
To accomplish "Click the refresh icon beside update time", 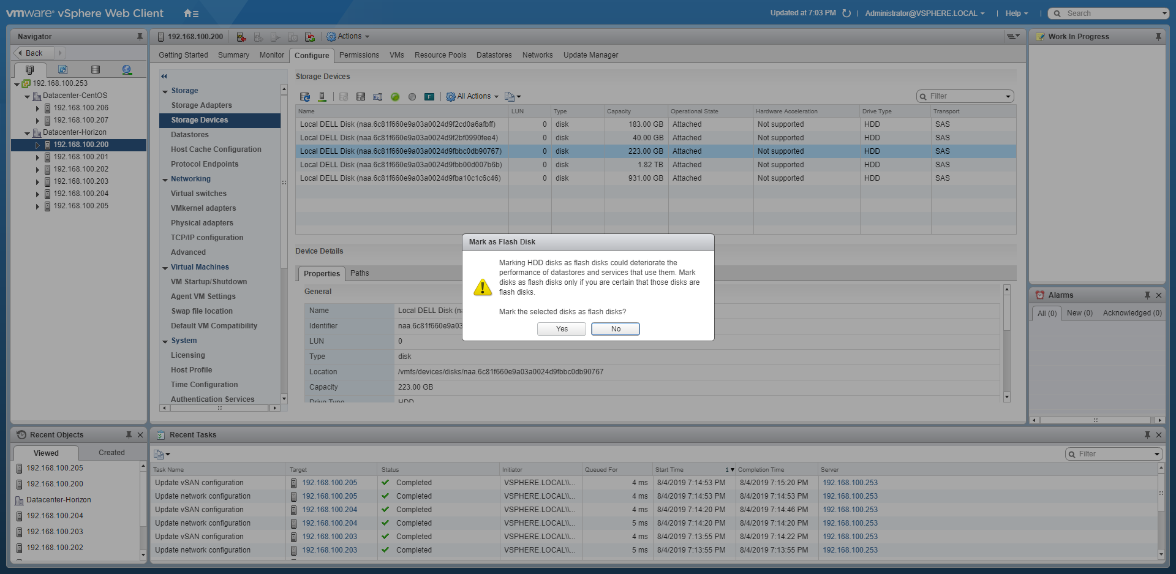I will (846, 13).
